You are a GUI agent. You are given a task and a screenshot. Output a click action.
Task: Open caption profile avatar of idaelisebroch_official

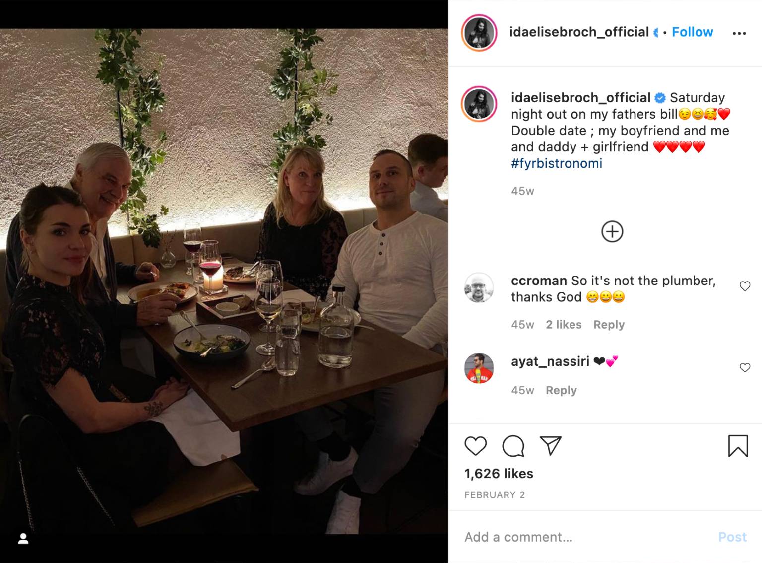pos(479,104)
